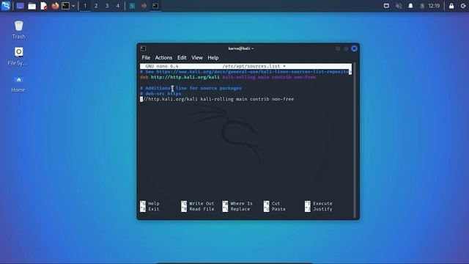Click the nano Paste shortcut label
This screenshot has width=469, height=264.
tap(278, 209)
